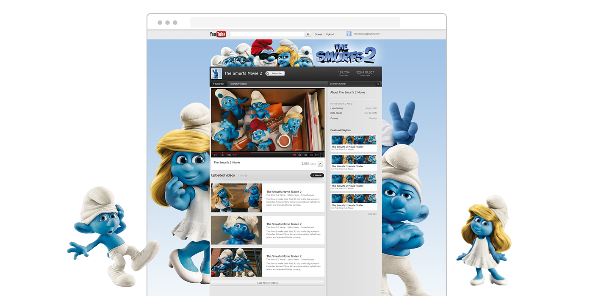Open the account email dropdown

tap(367, 34)
